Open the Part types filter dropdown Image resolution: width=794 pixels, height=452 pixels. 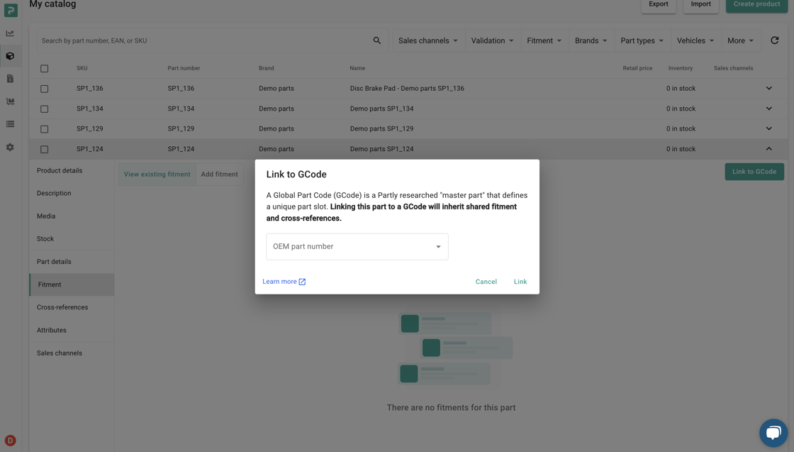click(642, 40)
